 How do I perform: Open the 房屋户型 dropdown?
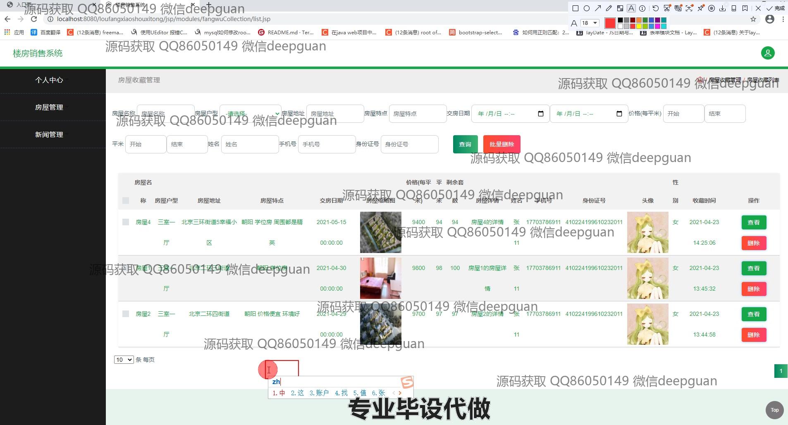point(251,114)
